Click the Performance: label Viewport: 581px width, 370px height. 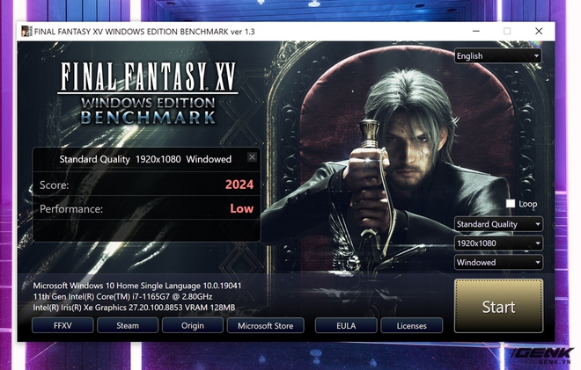71,209
